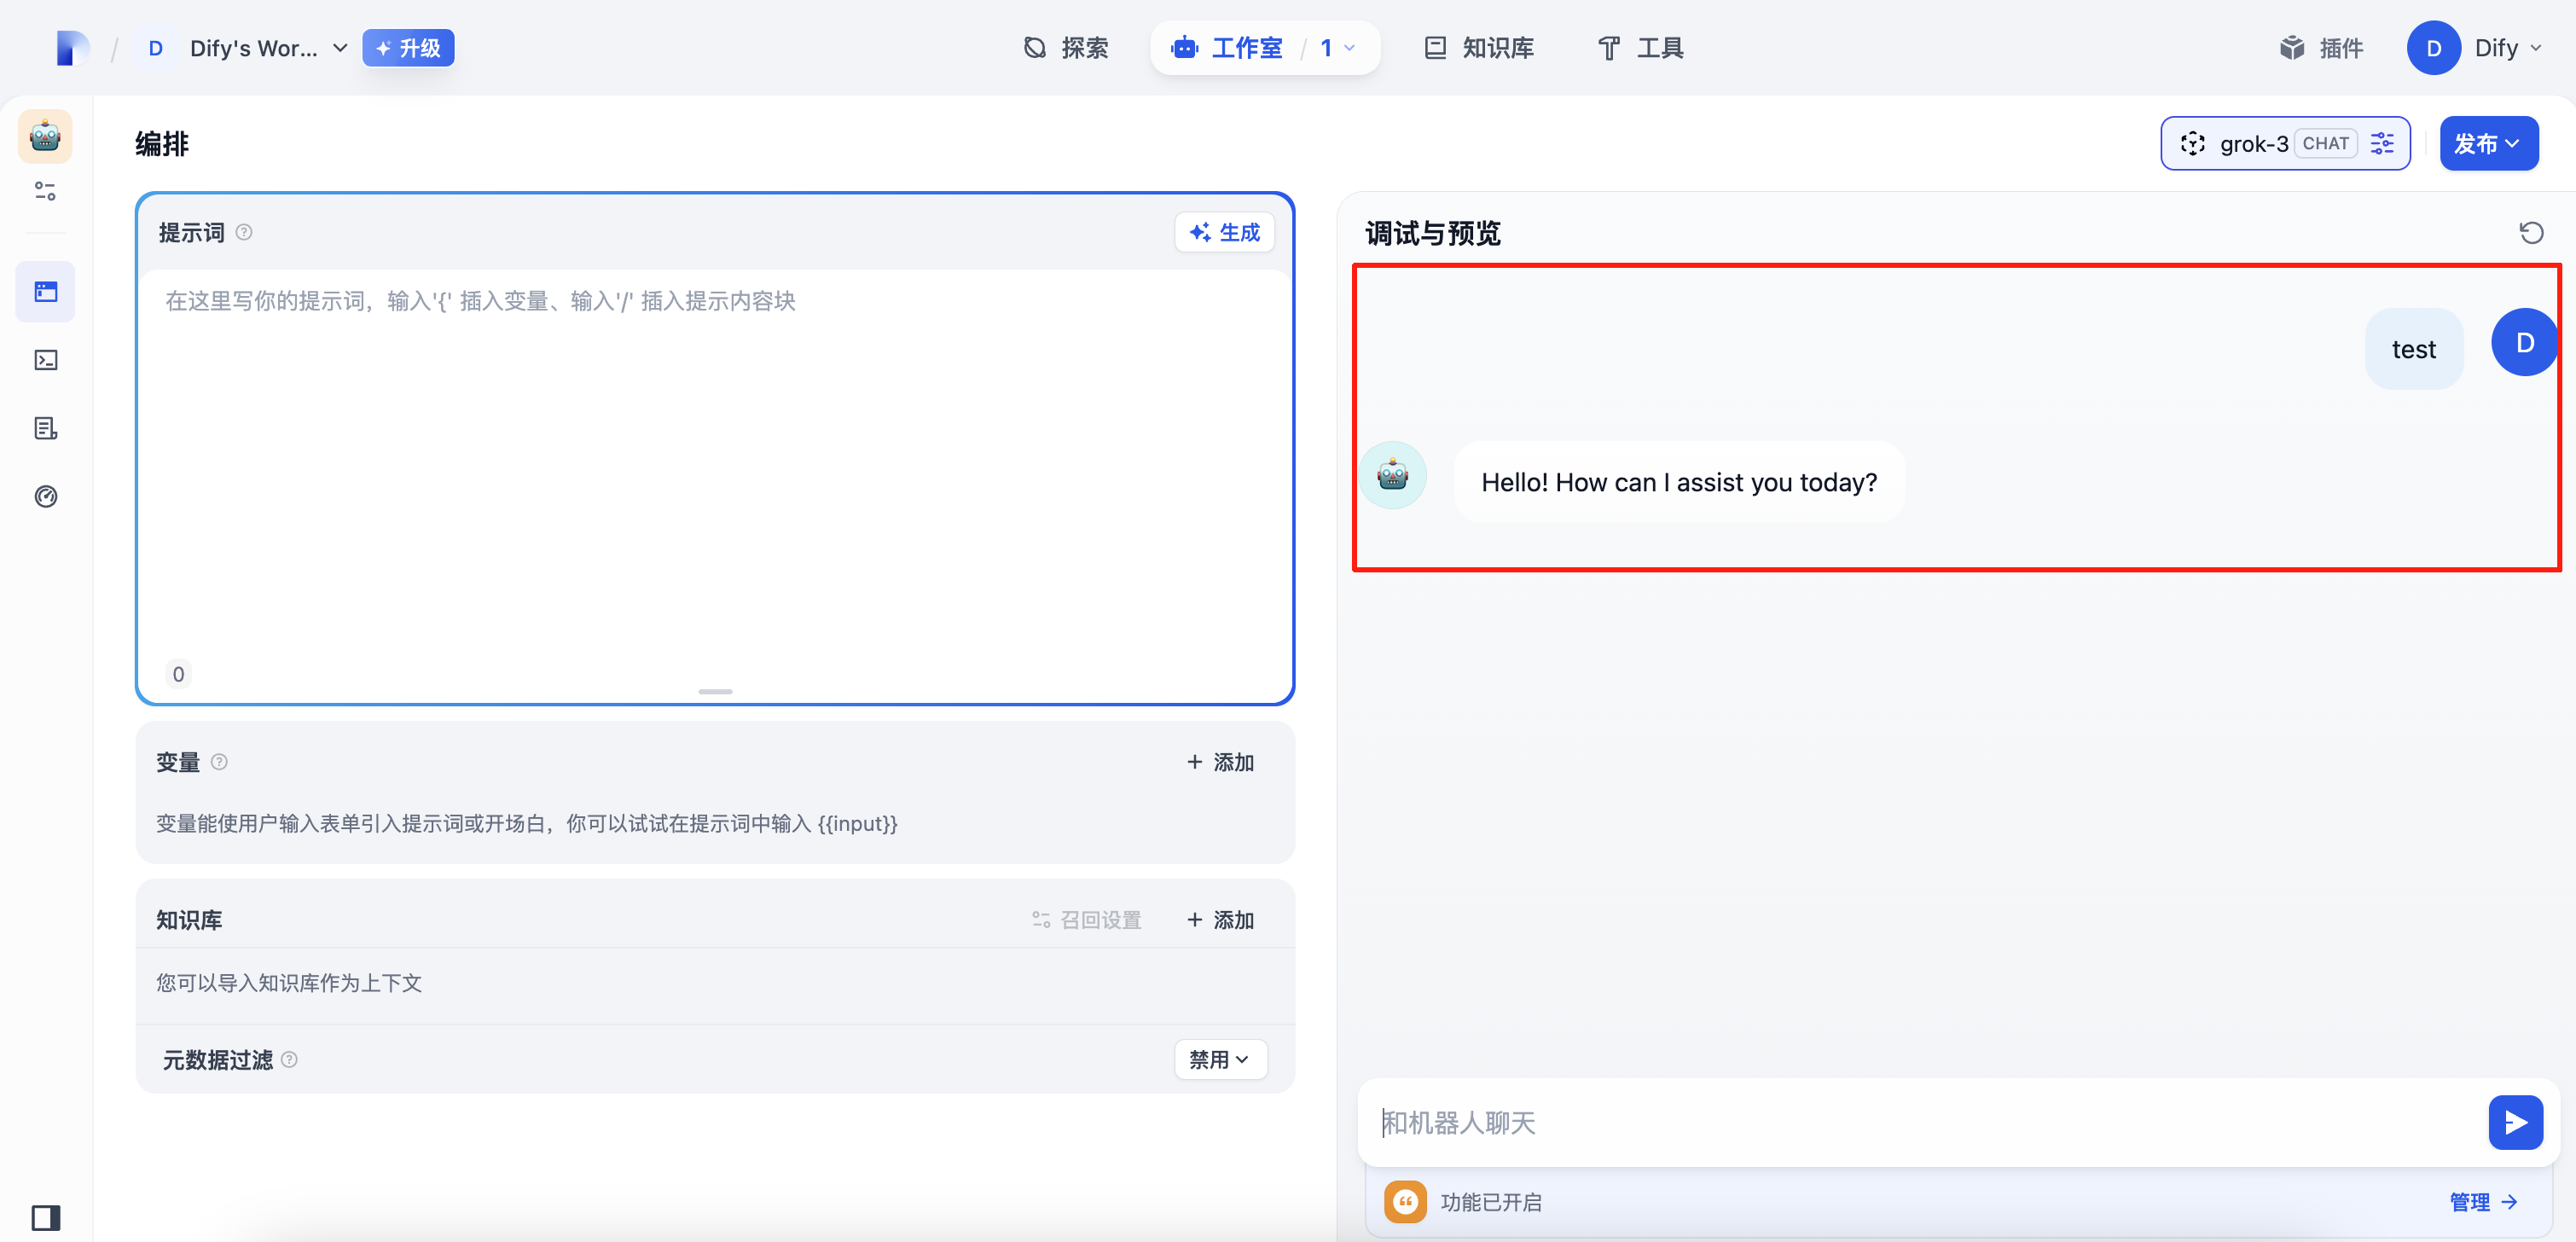Send the chat message with arrow button
Image resolution: width=2576 pixels, height=1242 pixels.
[x=2514, y=1122]
